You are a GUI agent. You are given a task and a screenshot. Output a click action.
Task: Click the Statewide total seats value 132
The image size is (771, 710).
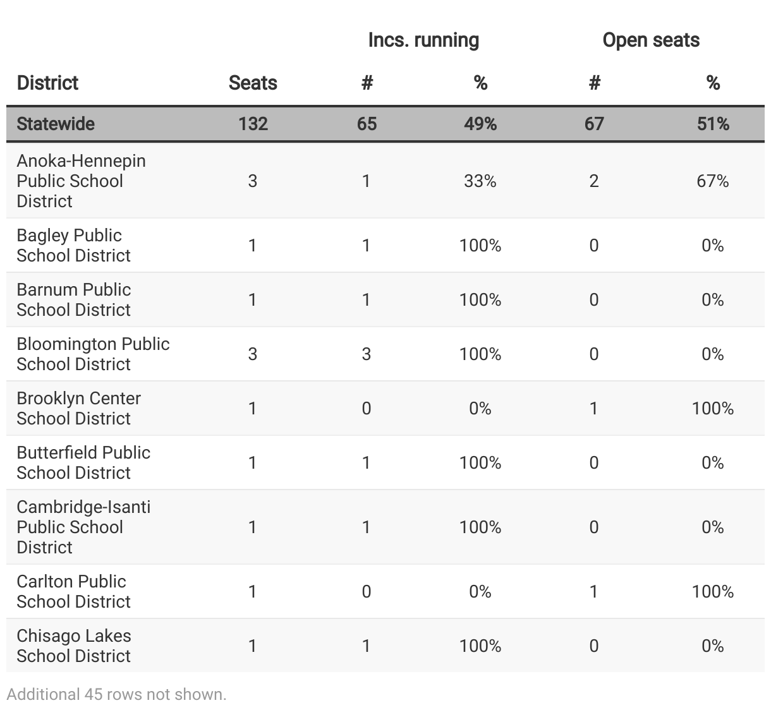(x=253, y=124)
